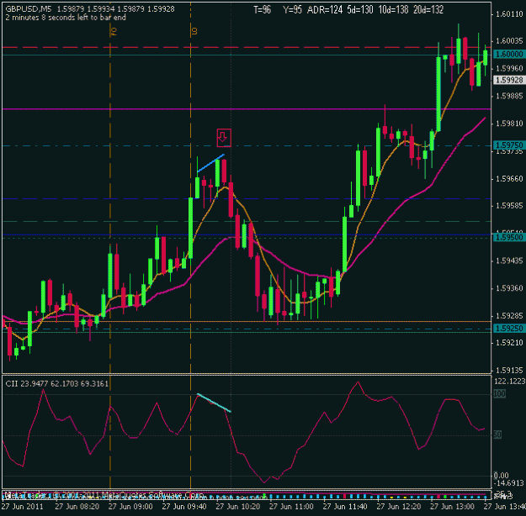Image resolution: width=526 pixels, height=516 pixels.
Task: Click the 1.59285 price scale label
Action: (x=509, y=316)
